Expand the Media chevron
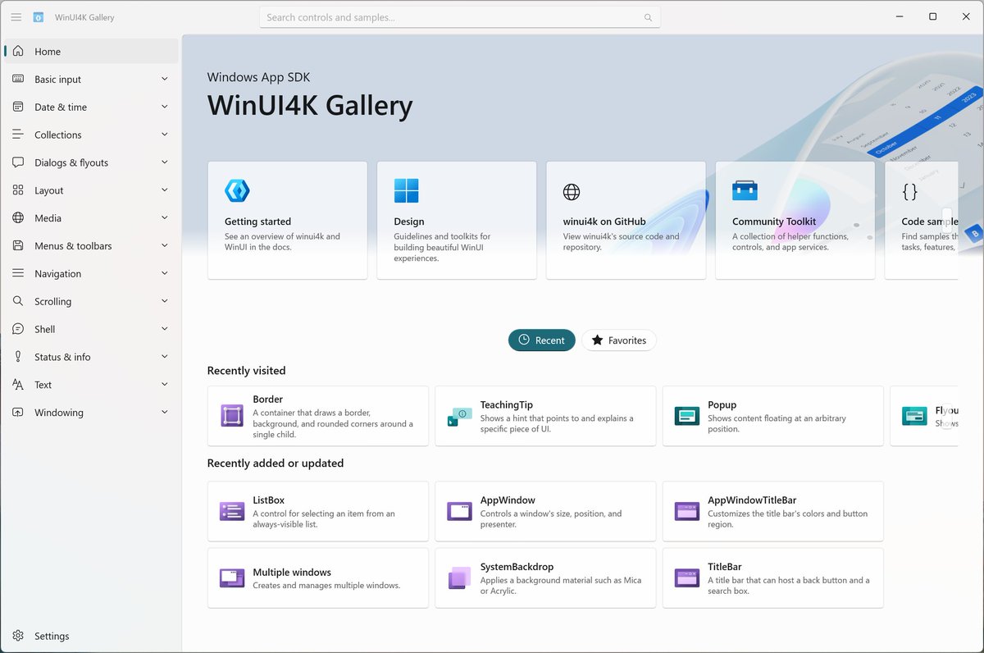 [165, 218]
